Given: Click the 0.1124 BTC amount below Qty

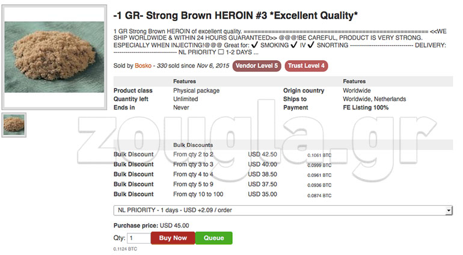Looking at the screenshot, I should tap(125, 248).
